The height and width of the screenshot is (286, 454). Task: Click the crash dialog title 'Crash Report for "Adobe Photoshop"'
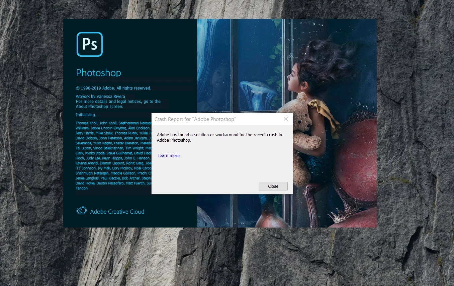point(195,119)
